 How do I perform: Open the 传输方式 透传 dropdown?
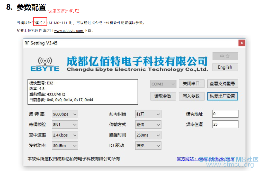pos(148,125)
